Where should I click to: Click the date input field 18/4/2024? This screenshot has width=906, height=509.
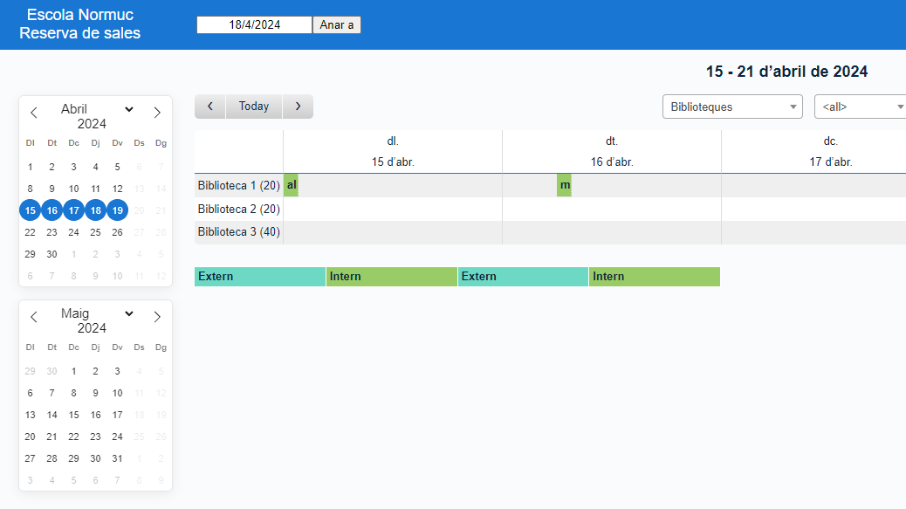coord(254,25)
